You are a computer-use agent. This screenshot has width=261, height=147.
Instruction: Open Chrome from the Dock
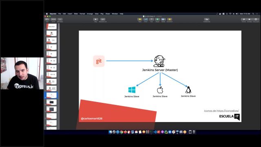coord(122,132)
